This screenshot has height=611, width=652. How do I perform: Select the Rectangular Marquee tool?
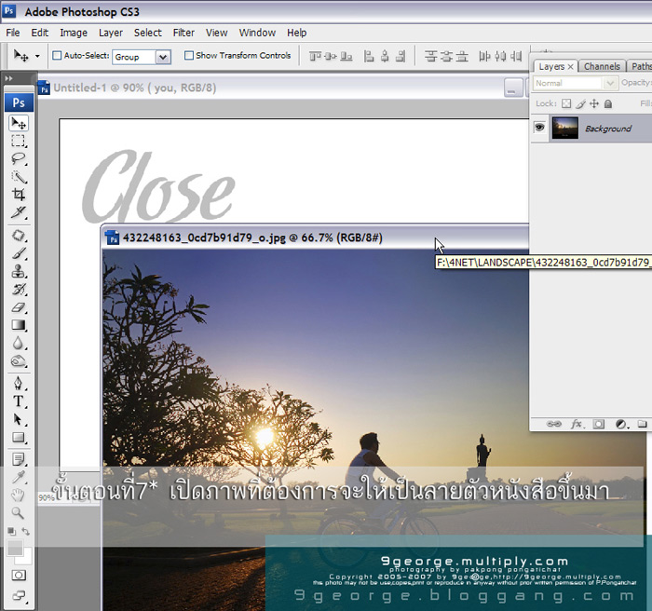(x=19, y=141)
